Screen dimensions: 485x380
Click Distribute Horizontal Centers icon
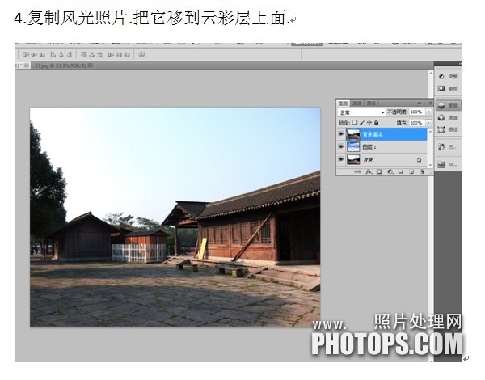(x=119, y=55)
